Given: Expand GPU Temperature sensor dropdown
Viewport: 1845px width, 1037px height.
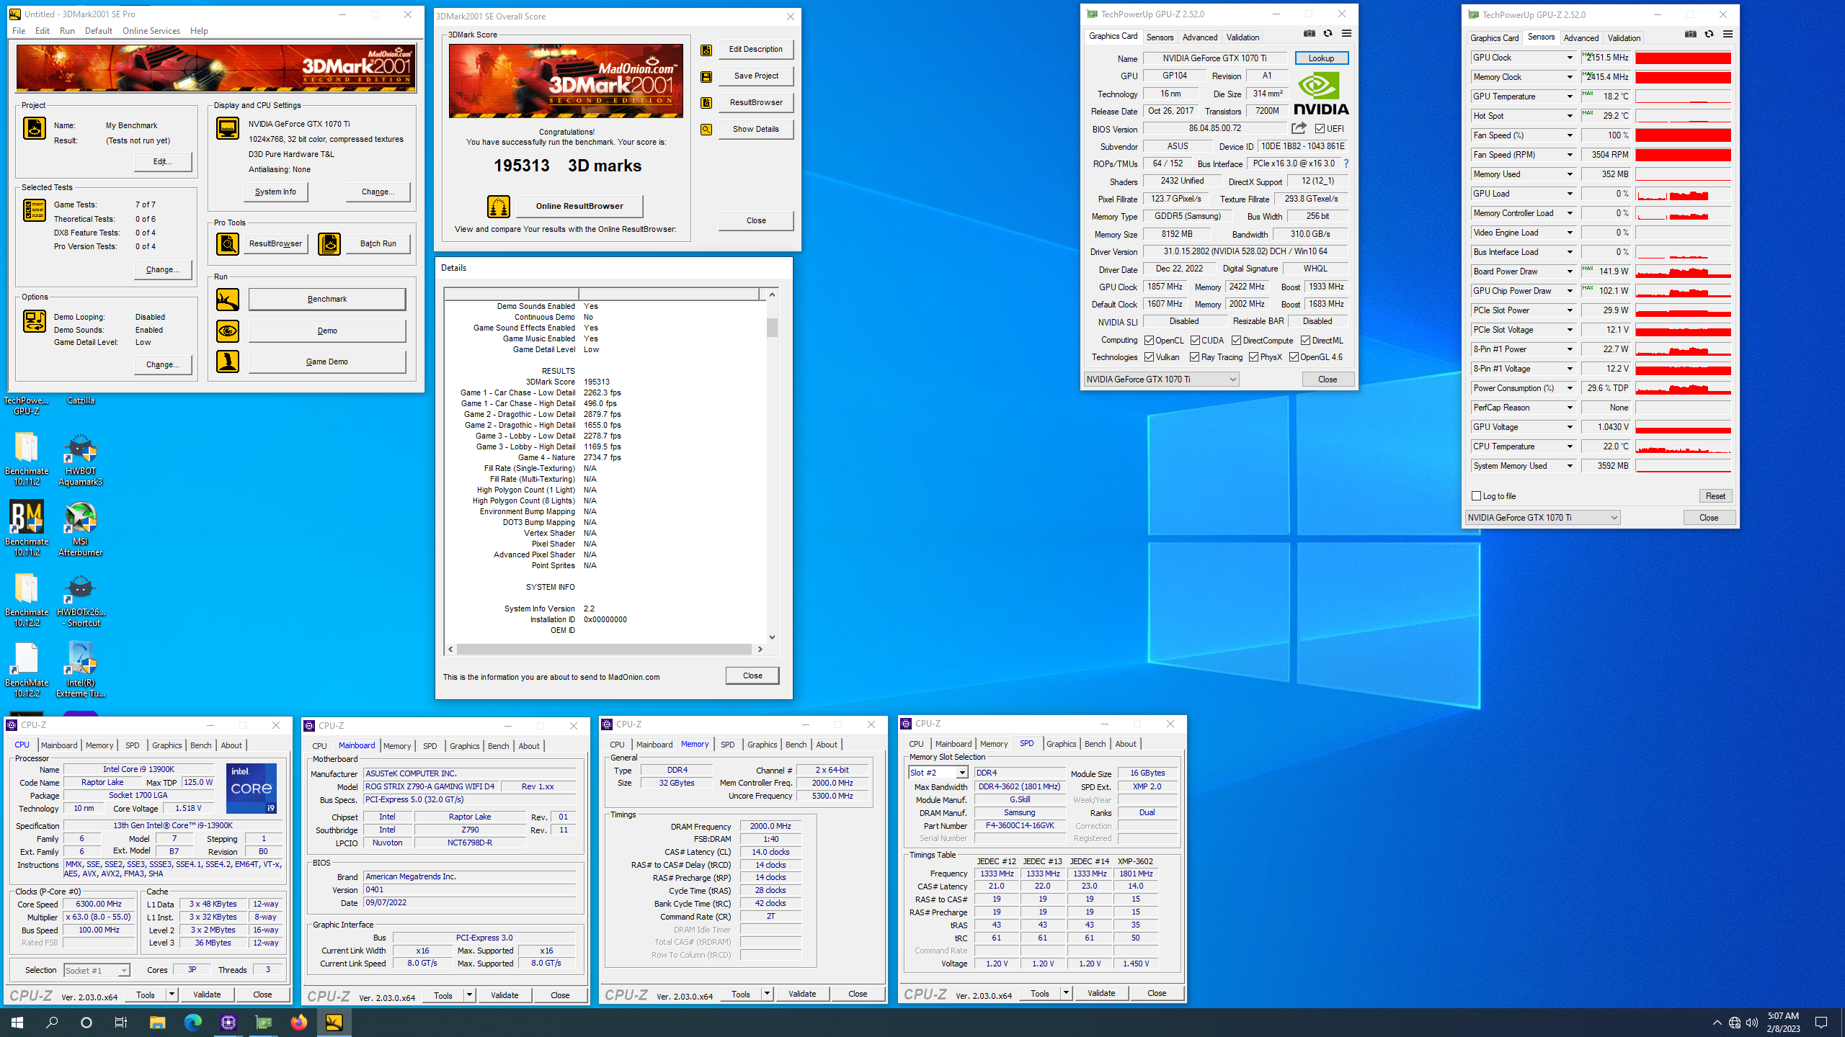Looking at the screenshot, I should pos(1569,96).
